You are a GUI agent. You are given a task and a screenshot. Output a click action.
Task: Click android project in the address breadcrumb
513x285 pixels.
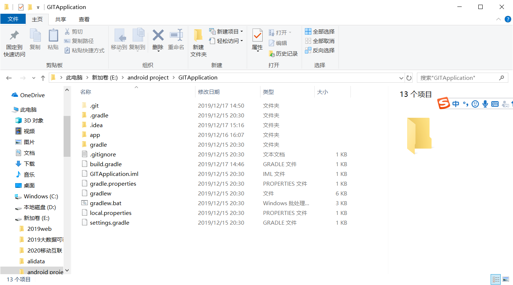[x=148, y=78]
